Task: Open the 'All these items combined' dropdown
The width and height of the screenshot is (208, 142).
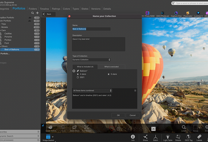Action: pos(92,90)
